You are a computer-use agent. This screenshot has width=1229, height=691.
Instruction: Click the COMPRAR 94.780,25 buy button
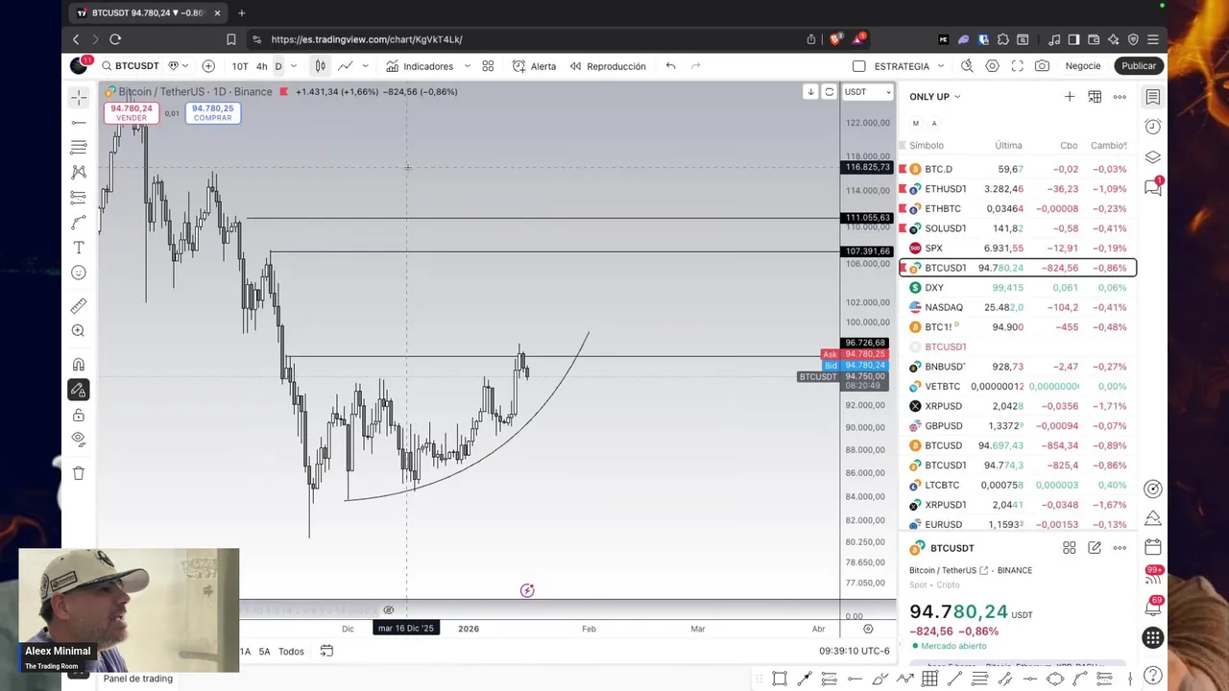click(x=212, y=112)
